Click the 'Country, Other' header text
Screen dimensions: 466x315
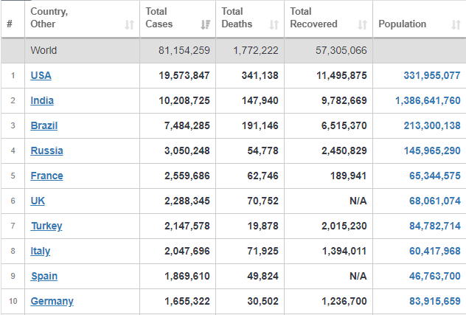pyautogui.click(x=49, y=18)
